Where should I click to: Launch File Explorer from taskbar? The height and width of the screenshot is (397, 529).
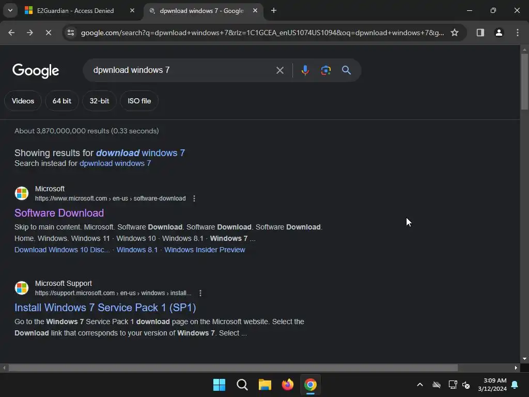tap(265, 385)
